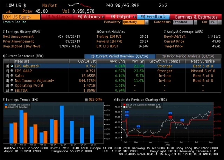Viewport: 224px width, 160px height.
Task: Select the EBITDA radio button
Action: (12, 90)
